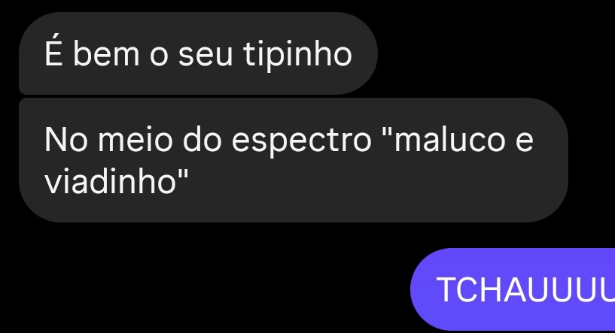Click the 'TCHA' letters in the purple bubble

(x=482, y=289)
